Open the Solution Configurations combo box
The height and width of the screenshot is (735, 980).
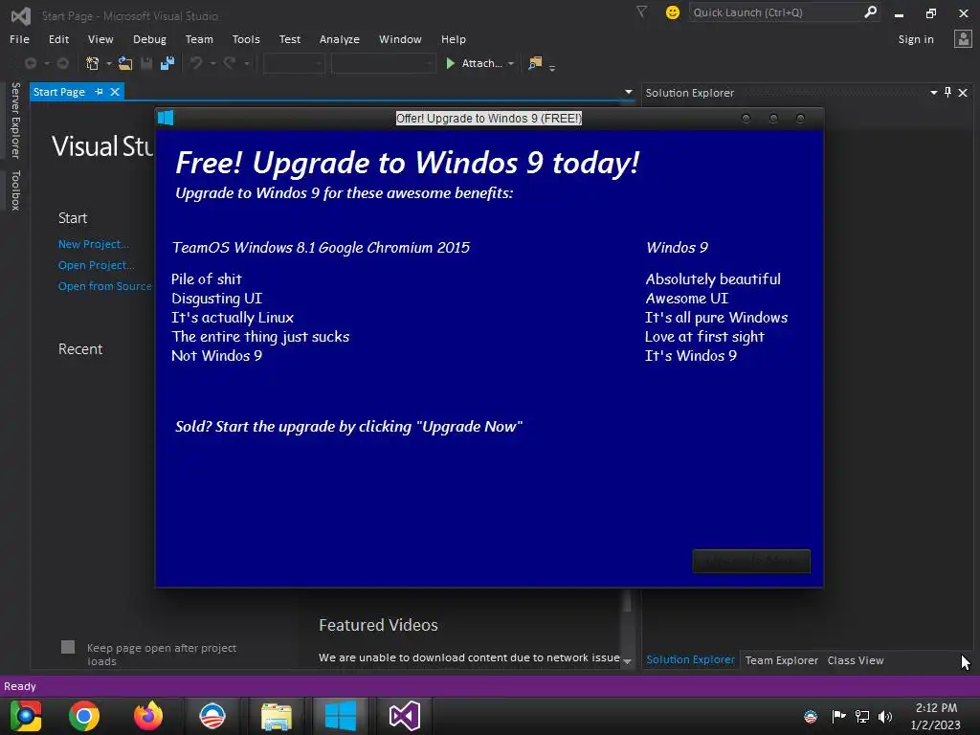pos(294,63)
